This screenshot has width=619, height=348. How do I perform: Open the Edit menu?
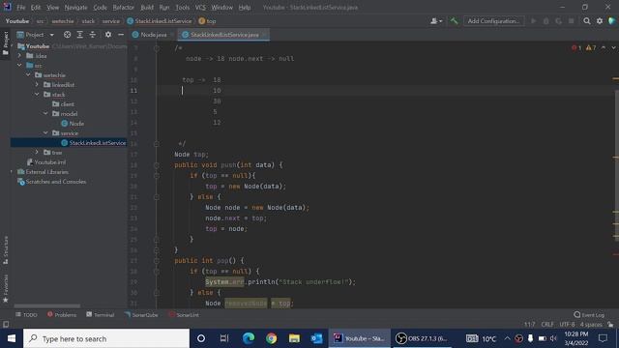pyautogui.click(x=36, y=7)
